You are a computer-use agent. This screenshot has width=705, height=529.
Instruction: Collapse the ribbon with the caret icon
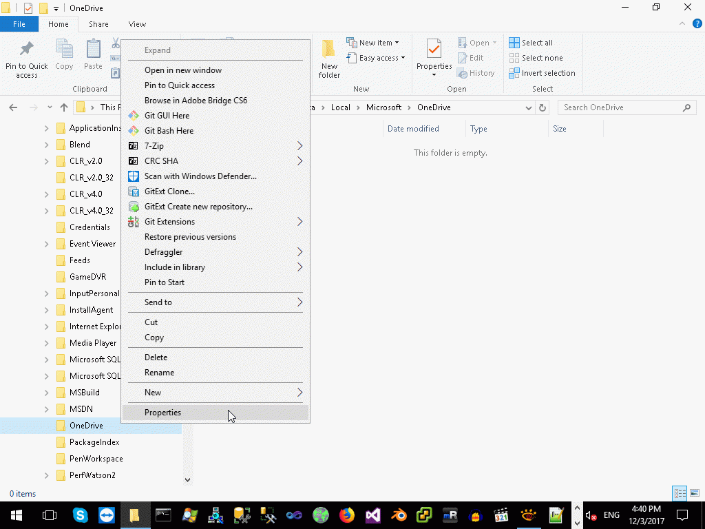point(682,24)
